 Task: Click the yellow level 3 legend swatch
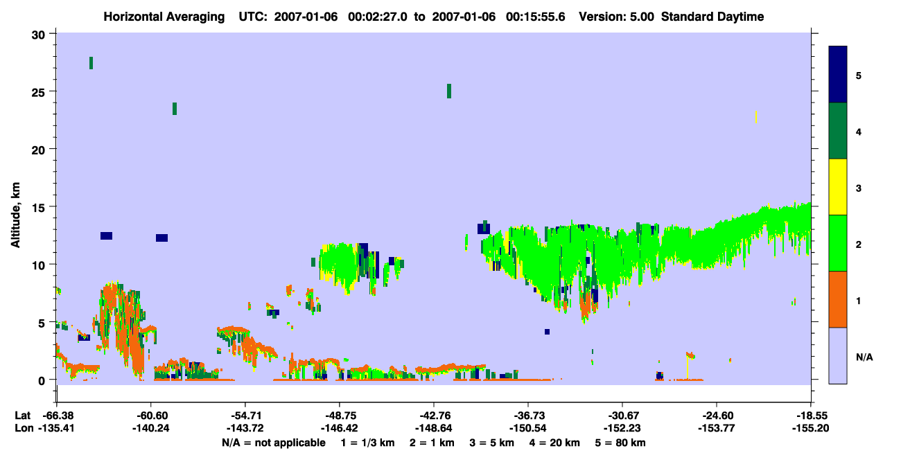(838, 187)
